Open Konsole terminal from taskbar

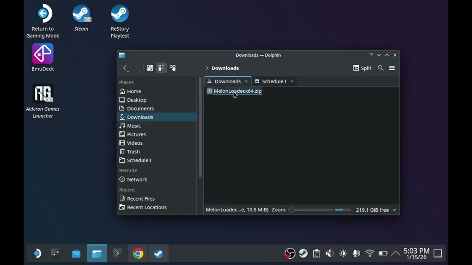coord(117,253)
